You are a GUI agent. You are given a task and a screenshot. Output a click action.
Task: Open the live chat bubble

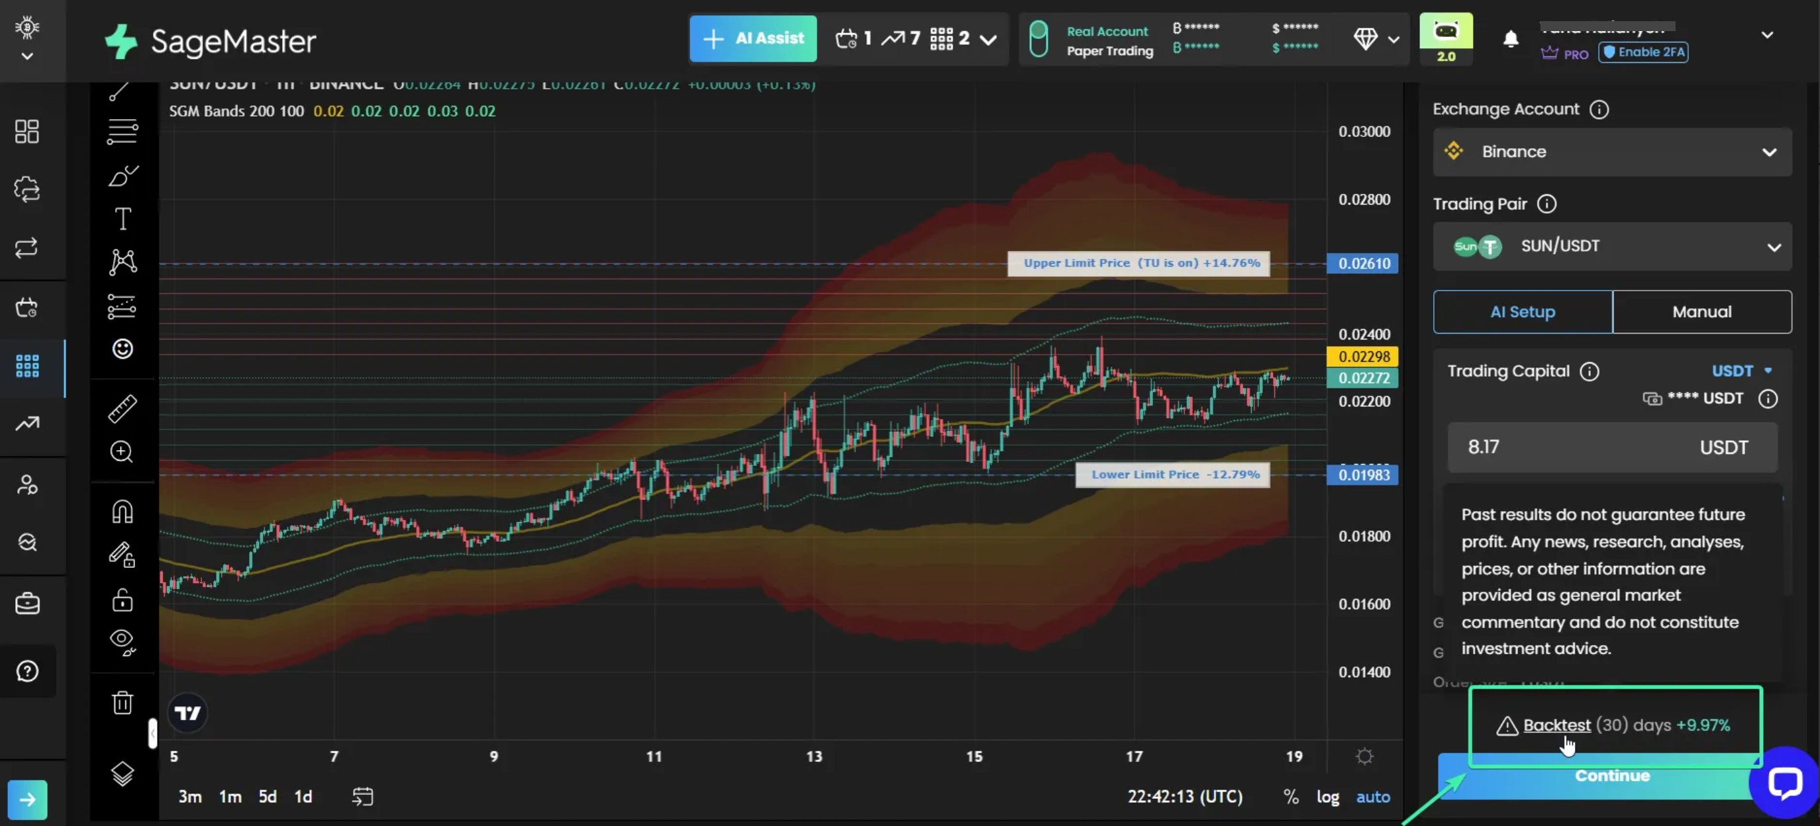(x=1784, y=782)
